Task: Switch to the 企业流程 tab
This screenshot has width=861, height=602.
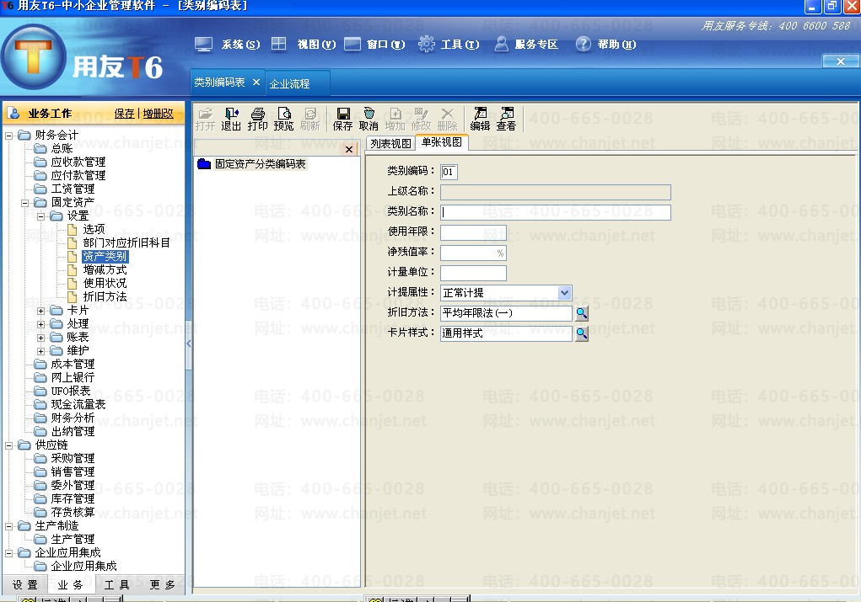Action: (x=289, y=84)
